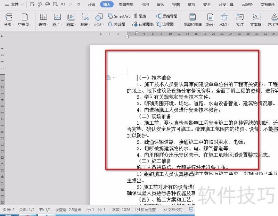This screenshot has width=278, height=216.
Task: Insert a 文本框 text box
Action: [257, 20]
